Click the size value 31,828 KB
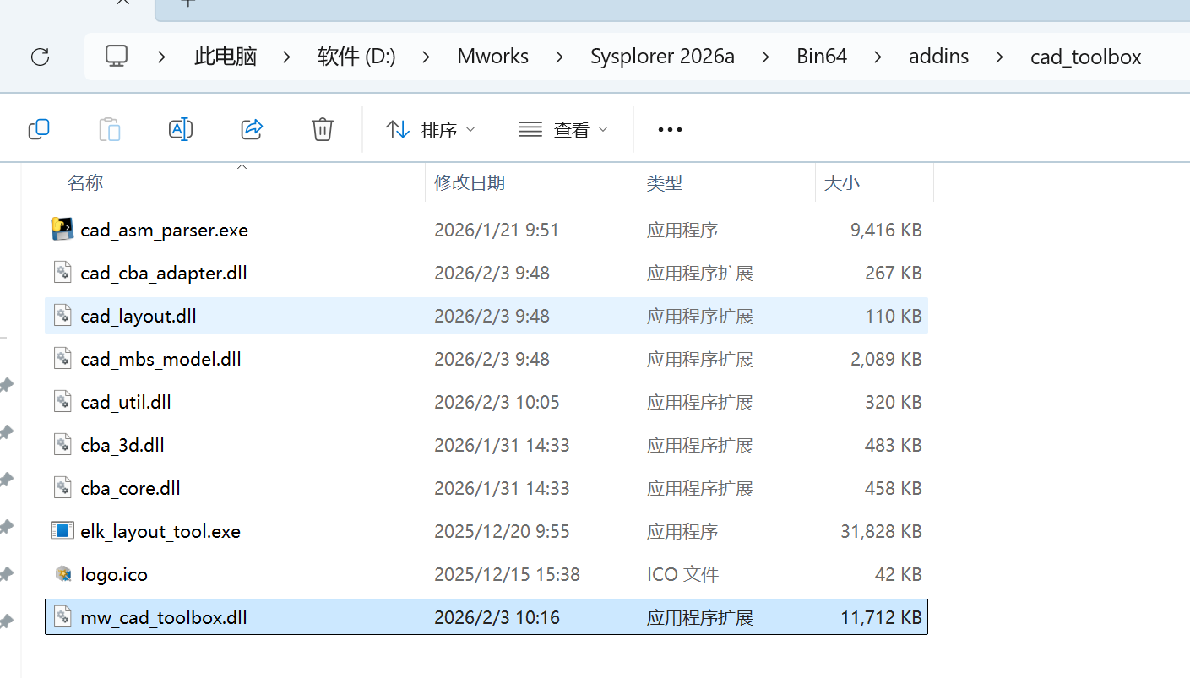1190x678 pixels. point(881,531)
